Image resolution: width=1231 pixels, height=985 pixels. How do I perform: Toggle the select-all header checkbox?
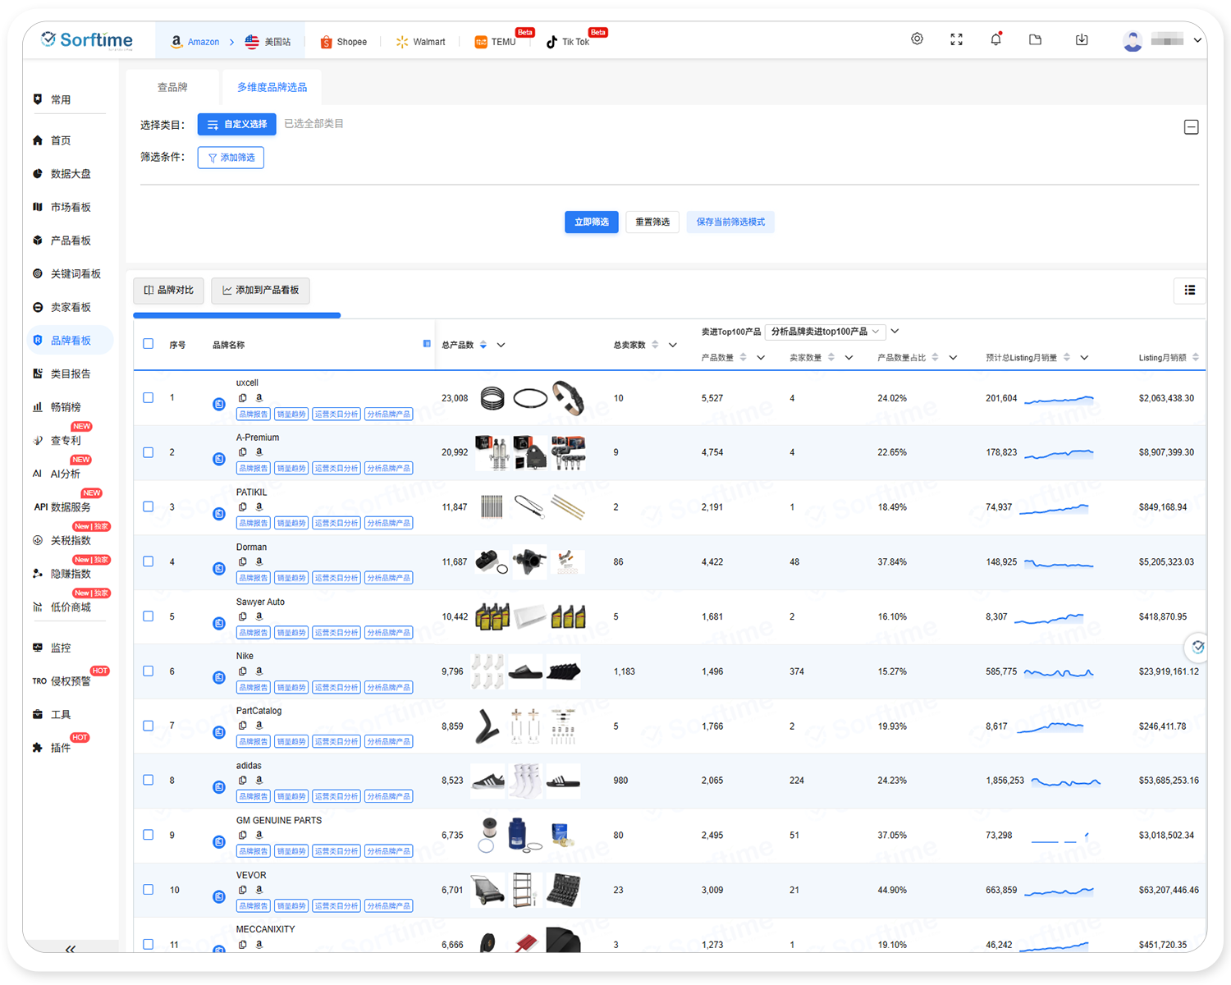coord(149,344)
